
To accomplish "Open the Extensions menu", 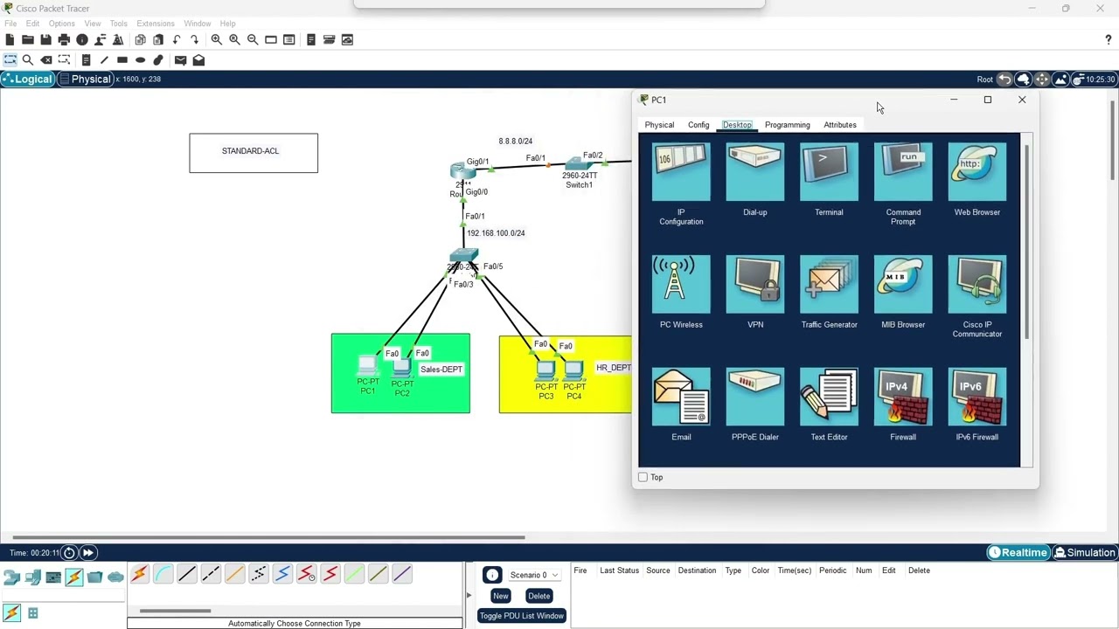I will click(x=156, y=24).
